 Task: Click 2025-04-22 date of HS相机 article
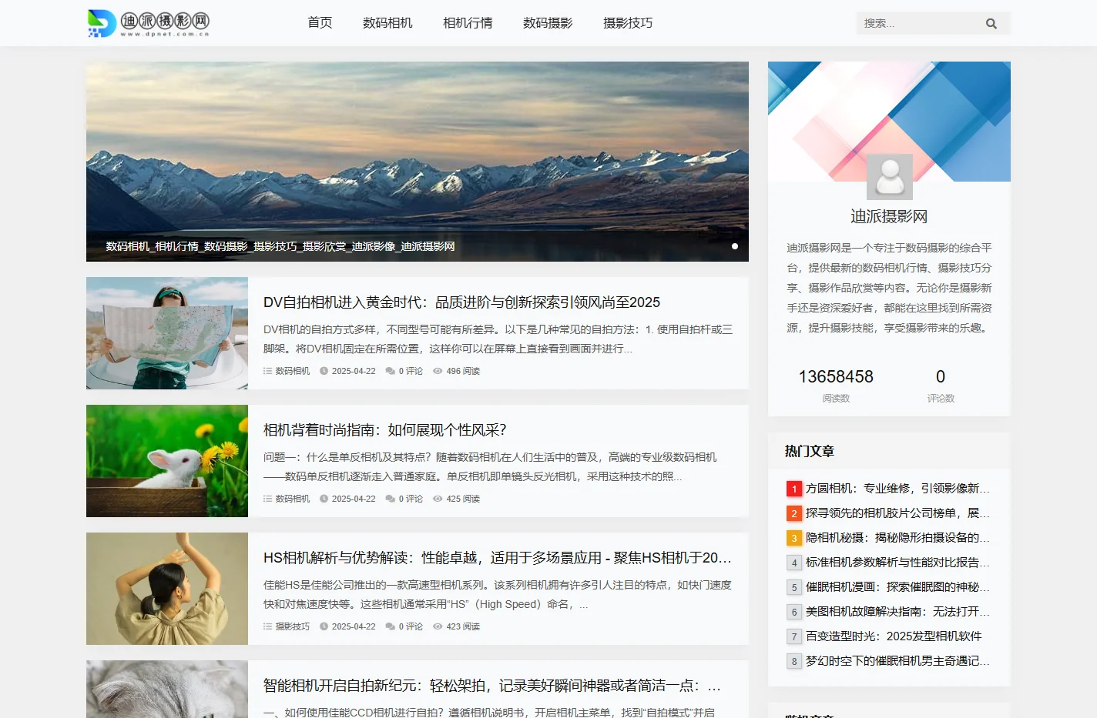354,626
